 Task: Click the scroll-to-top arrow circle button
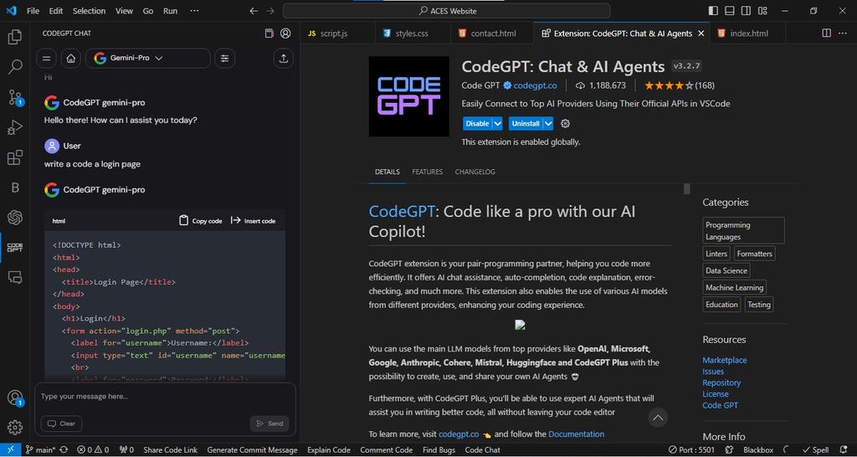658,418
